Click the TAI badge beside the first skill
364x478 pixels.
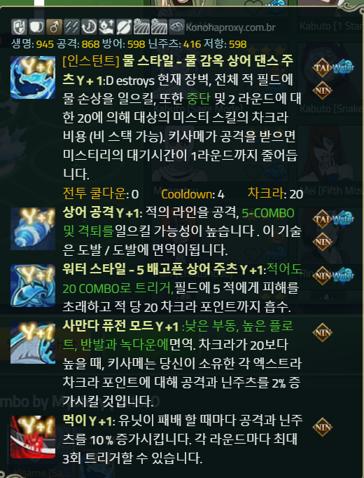[x=322, y=67]
